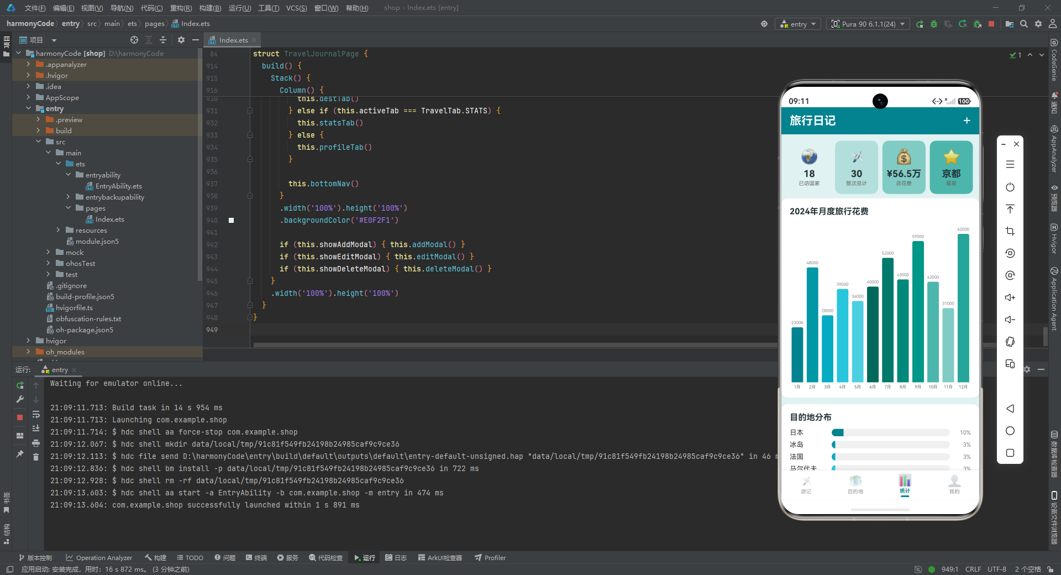Tap the plus icon in travel journal header
This screenshot has height=575, width=1061.
click(967, 121)
